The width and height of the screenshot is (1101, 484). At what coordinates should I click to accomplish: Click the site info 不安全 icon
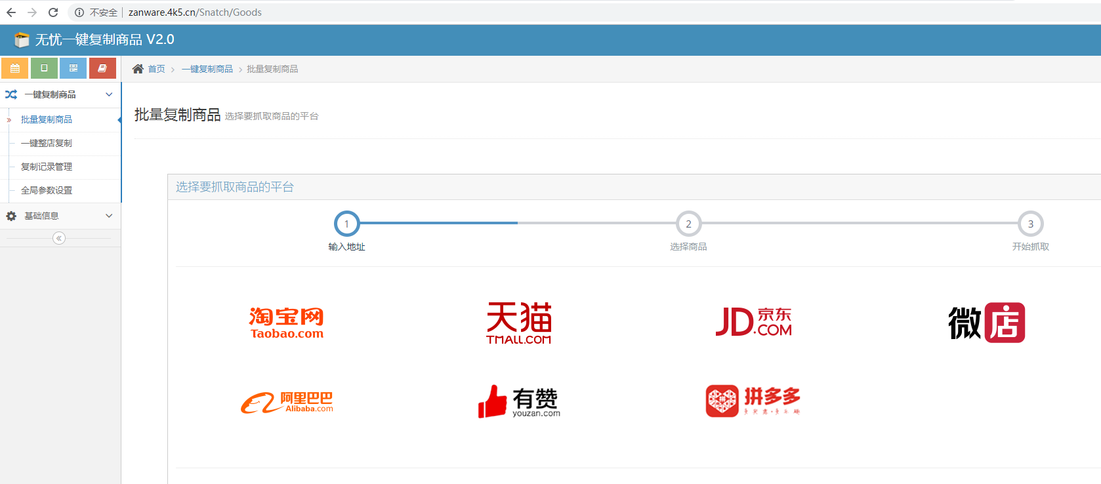click(79, 12)
